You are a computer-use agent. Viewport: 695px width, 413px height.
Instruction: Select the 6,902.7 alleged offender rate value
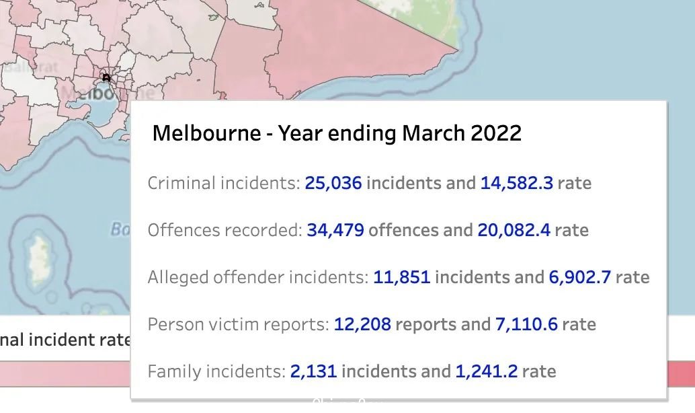coord(580,277)
